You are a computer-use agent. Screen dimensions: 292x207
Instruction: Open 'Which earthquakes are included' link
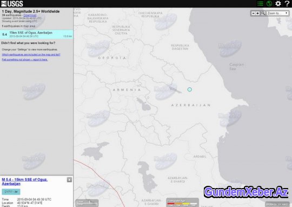pos(31,55)
